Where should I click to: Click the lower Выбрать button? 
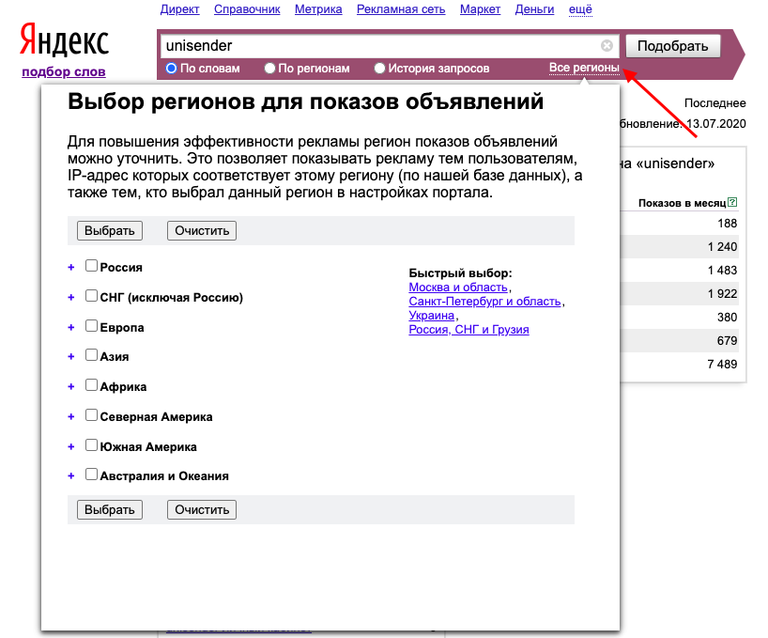[110, 509]
